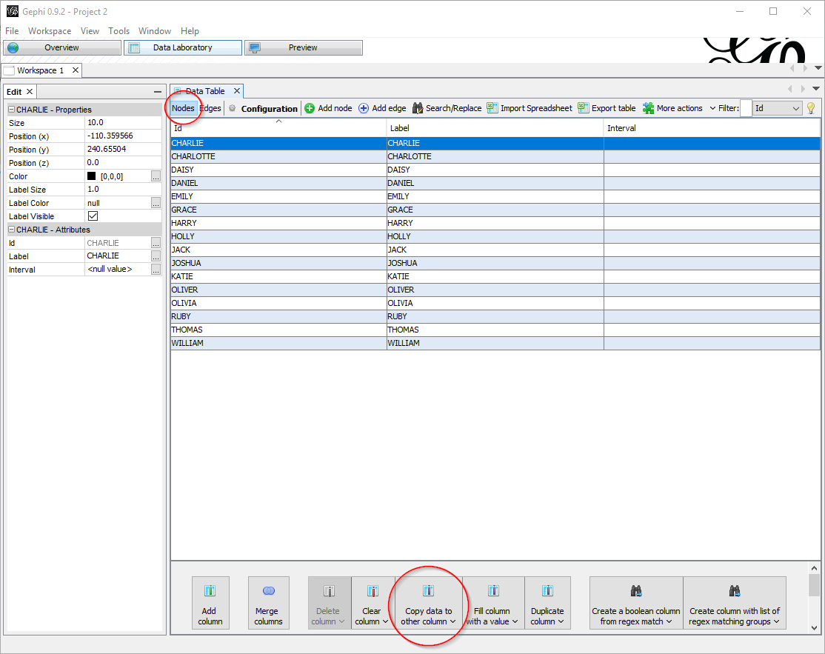Image resolution: width=825 pixels, height=654 pixels.
Task: Click the Export table icon
Action: [584, 108]
